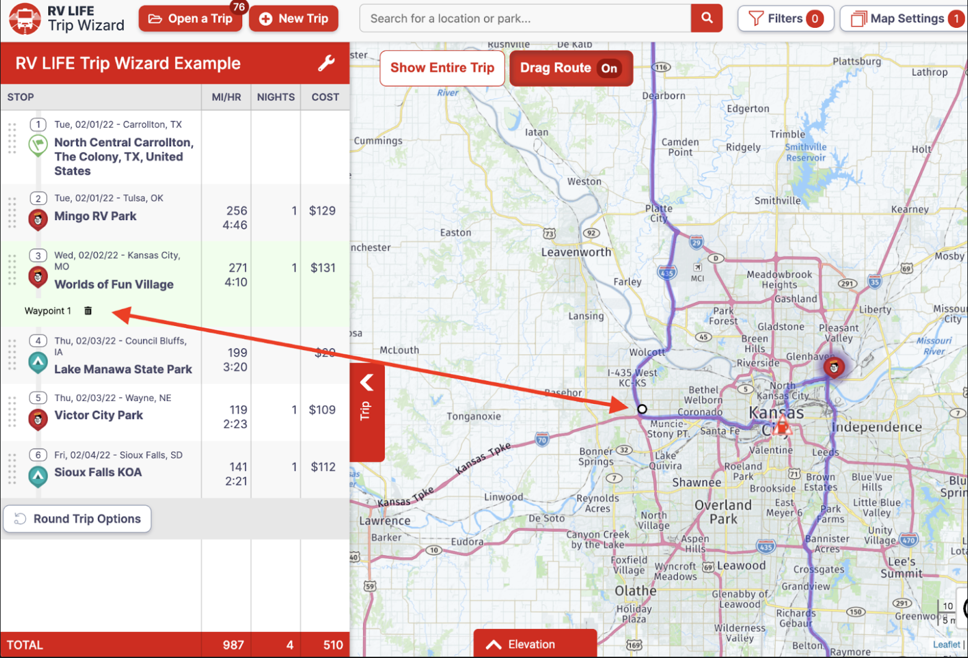Image resolution: width=968 pixels, height=658 pixels.
Task: Click the Mingo RV Park stop icon
Action: [x=38, y=219]
